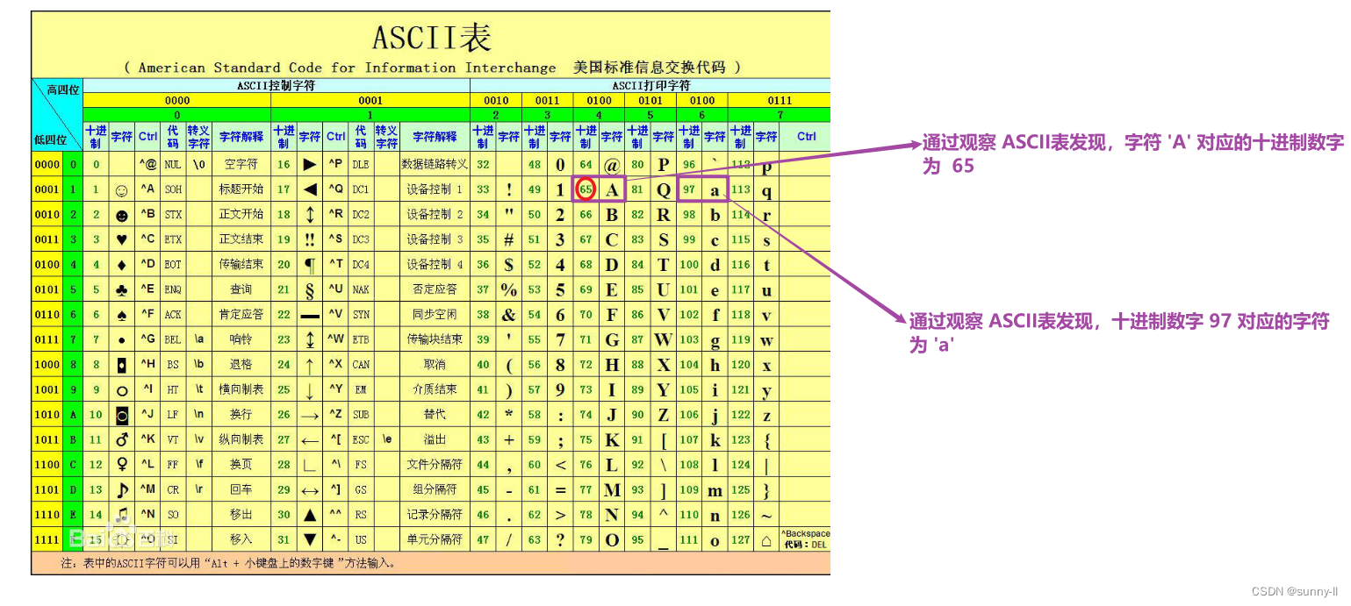Select the '设备控制 3' cell
The width and height of the screenshot is (1351, 606).
point(435,239)
